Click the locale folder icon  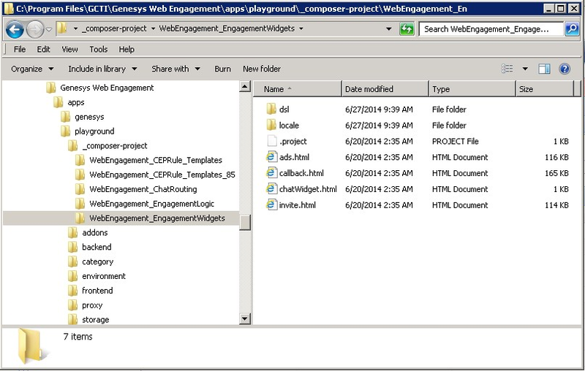271,125
